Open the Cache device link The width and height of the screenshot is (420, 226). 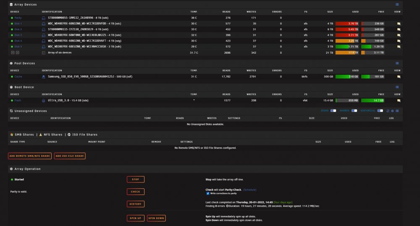(18, 77)
